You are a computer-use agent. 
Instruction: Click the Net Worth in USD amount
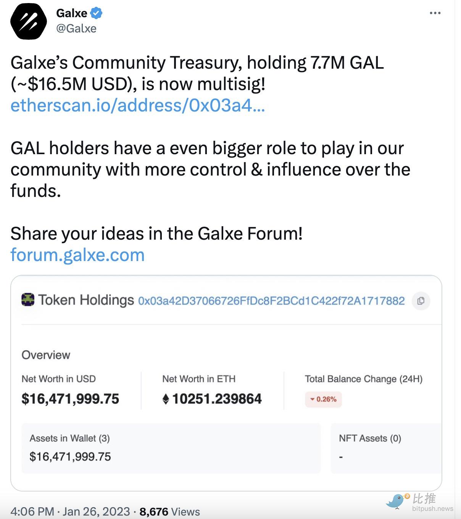70,399
